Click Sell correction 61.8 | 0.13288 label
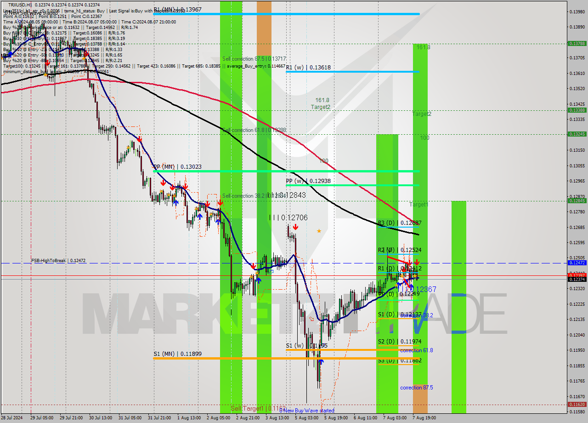588x423 pixels. click(x=254, y=130)
